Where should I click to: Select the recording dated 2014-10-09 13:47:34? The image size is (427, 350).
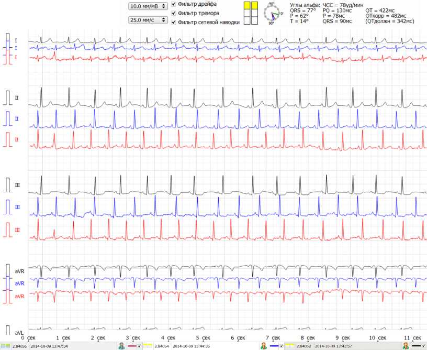(50, 346)
